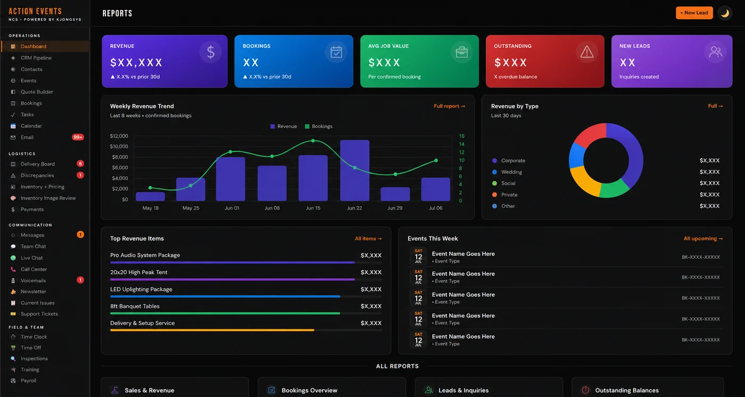Click the All upcoming events link
Screen dimensions: 745x397
[x=703, y=239]
